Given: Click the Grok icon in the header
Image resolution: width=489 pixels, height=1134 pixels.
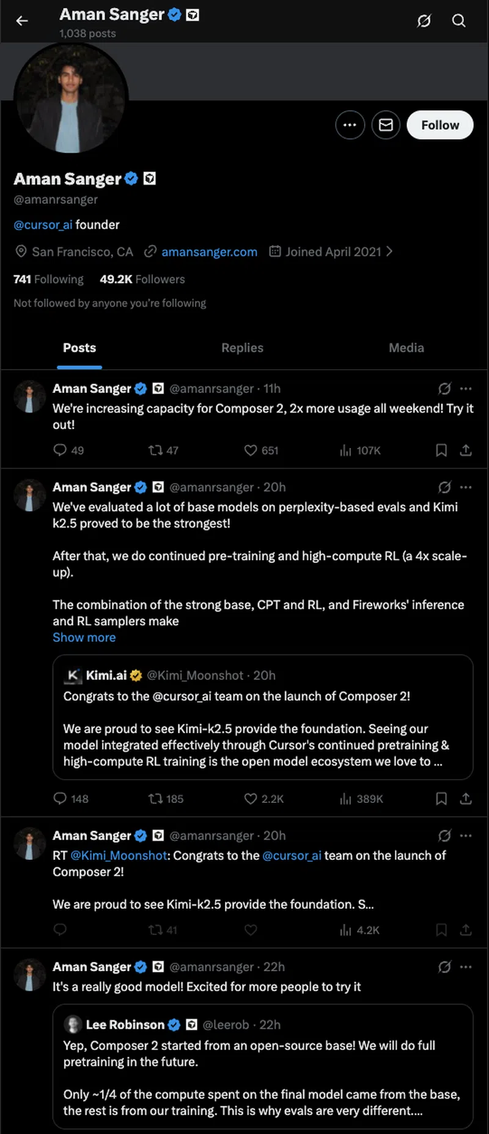Looking at the screenshot, I should [x=424, y=21].
